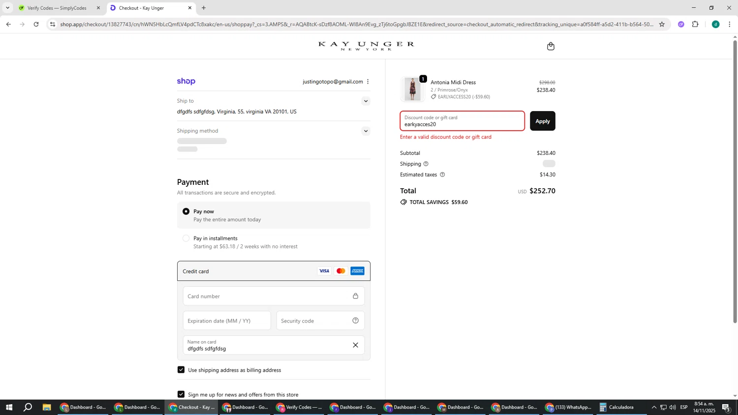Uncheck sign me up for news and offers

[x=181, y=394]
